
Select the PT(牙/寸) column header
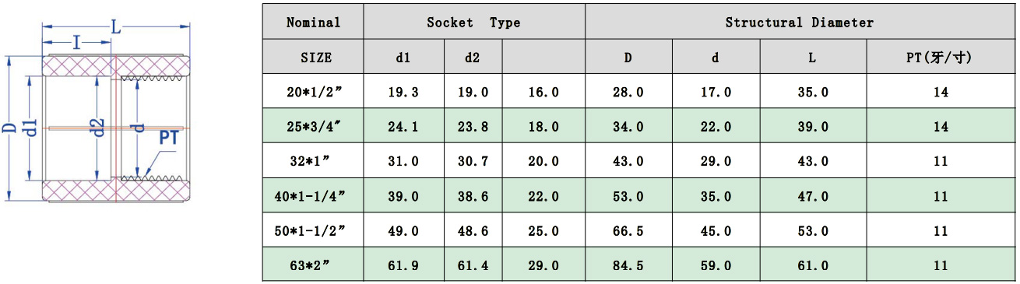[941, 57]
